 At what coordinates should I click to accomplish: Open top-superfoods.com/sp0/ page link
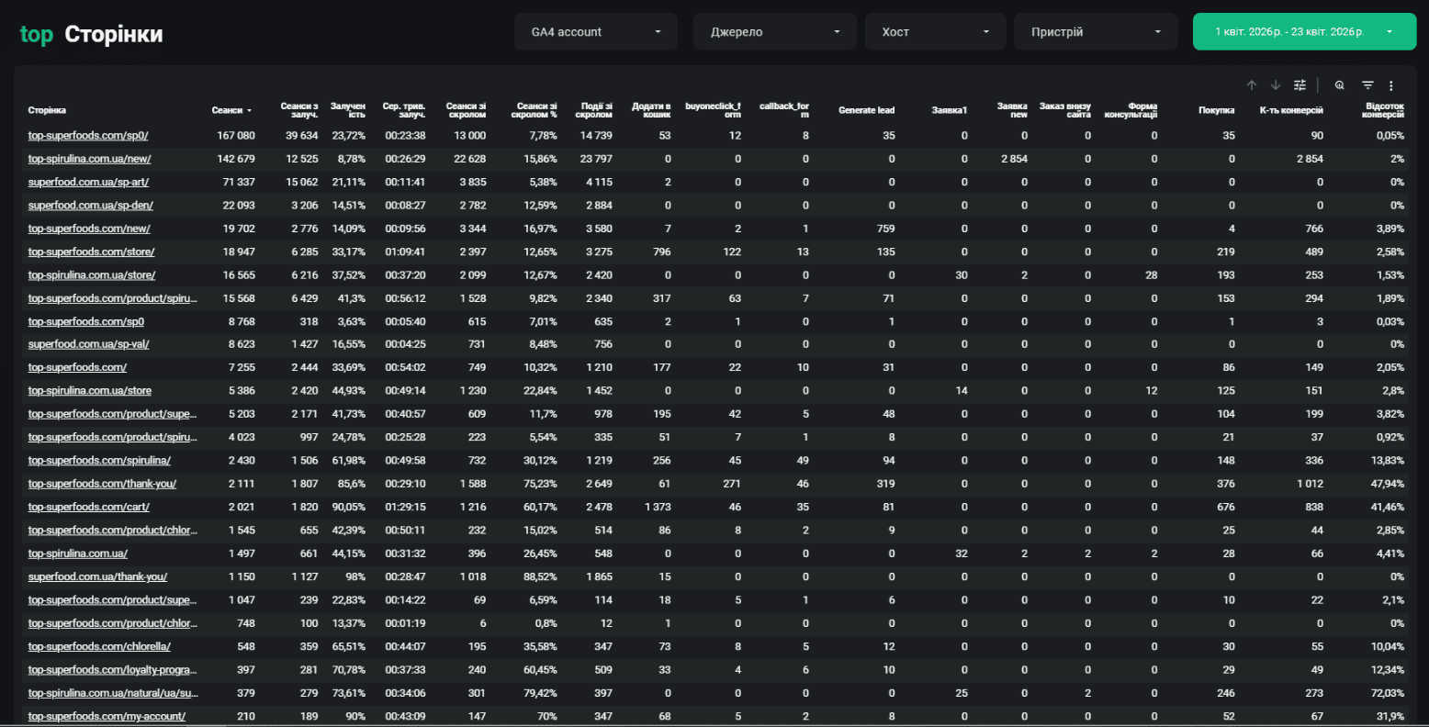88,136
